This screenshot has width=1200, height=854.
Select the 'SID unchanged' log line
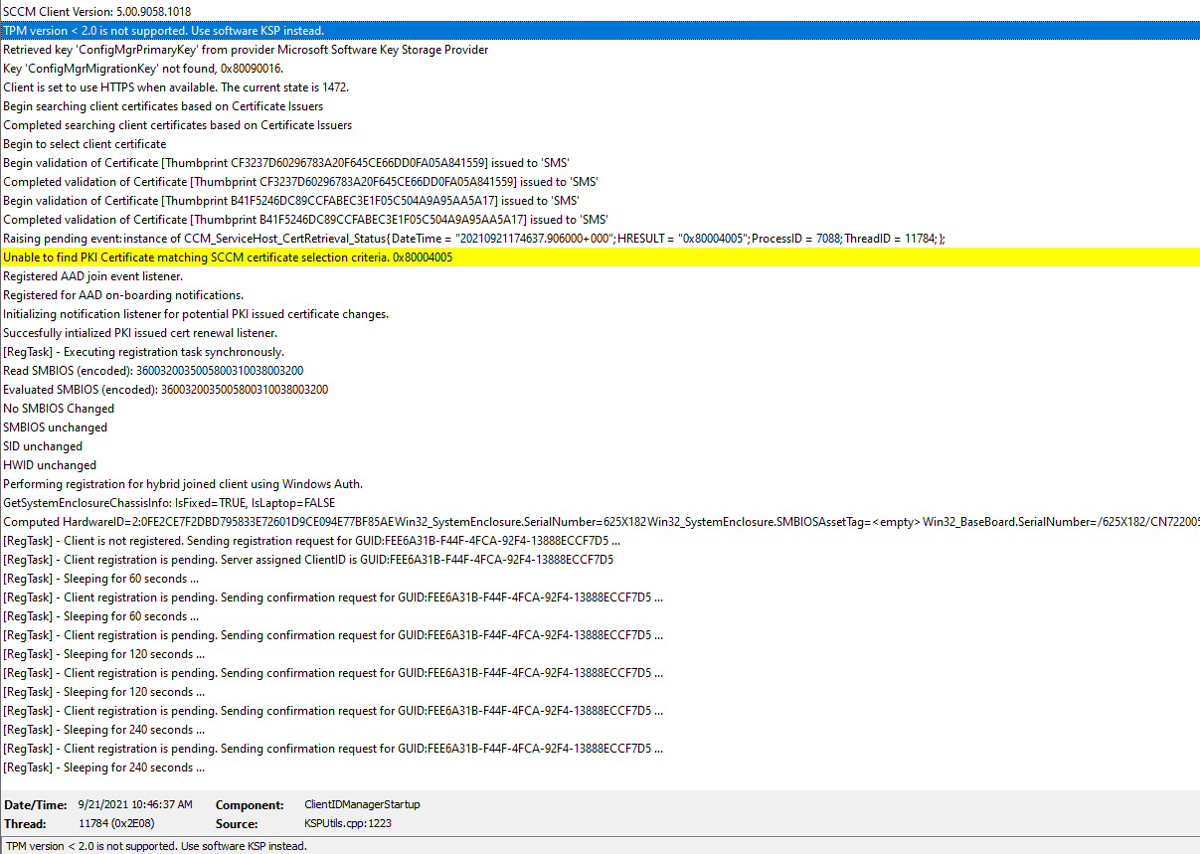coord(43,446)
